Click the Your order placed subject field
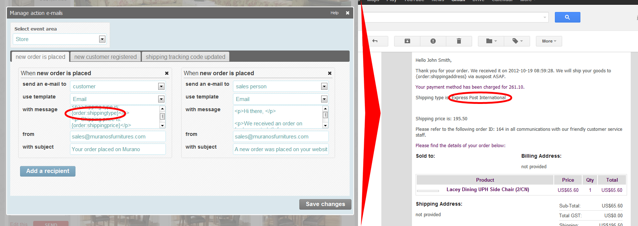The image size is (638, 226). pyautogui.click(x=118, y=149)
